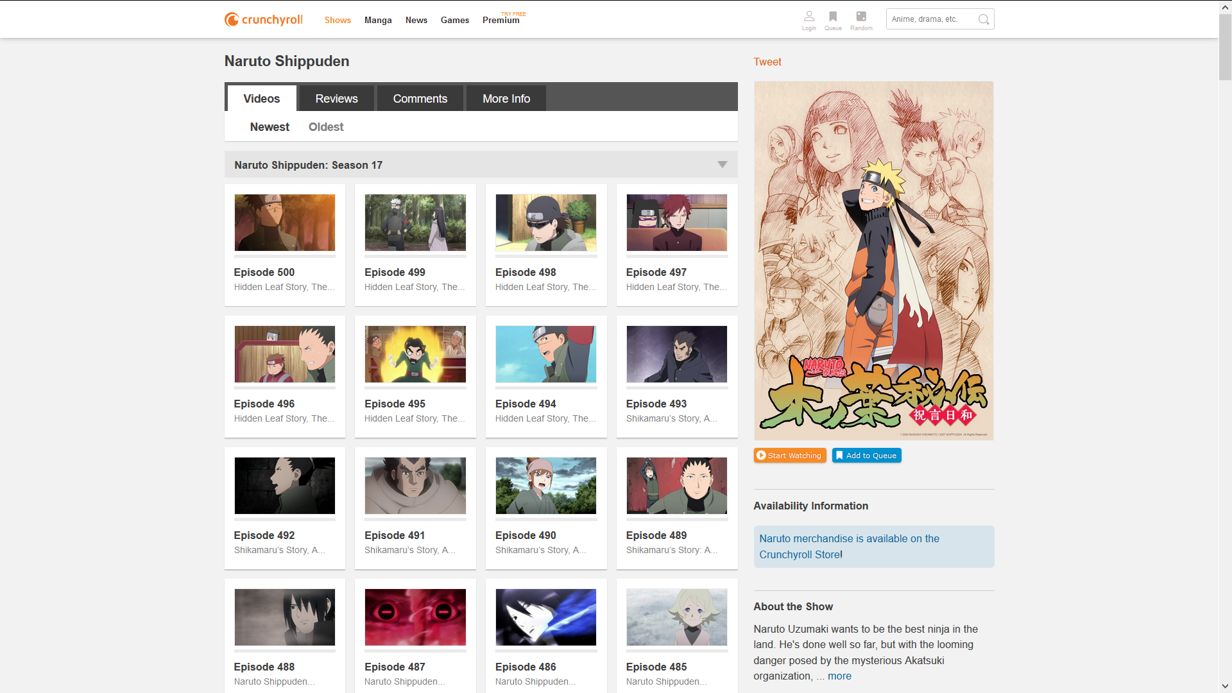Click the Random dice icon

click(861, 20)
